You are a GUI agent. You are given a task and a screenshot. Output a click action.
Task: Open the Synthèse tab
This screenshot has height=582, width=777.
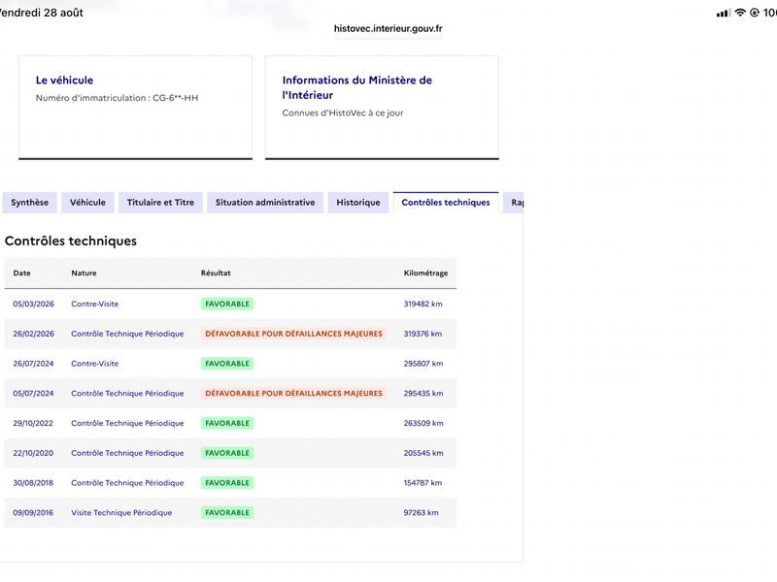pyautogui.click(x=30, y=203)
